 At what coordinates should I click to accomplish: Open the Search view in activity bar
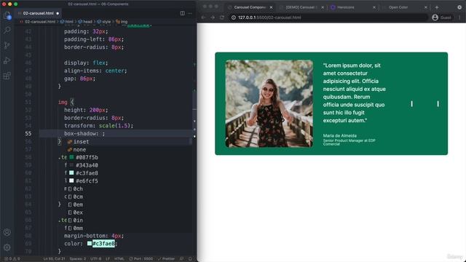coord(7,30)
